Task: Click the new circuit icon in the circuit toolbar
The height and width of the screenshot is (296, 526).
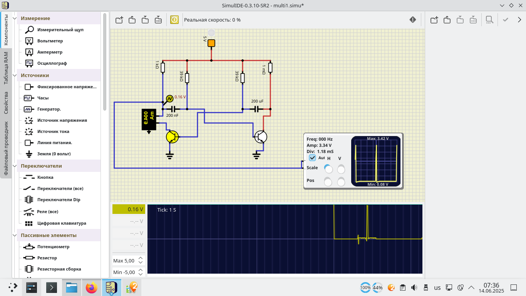Action: [x=119, y=20]
